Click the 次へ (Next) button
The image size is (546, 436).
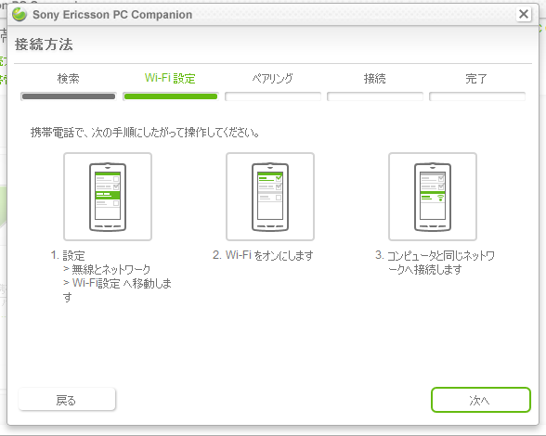coord(481,400)
